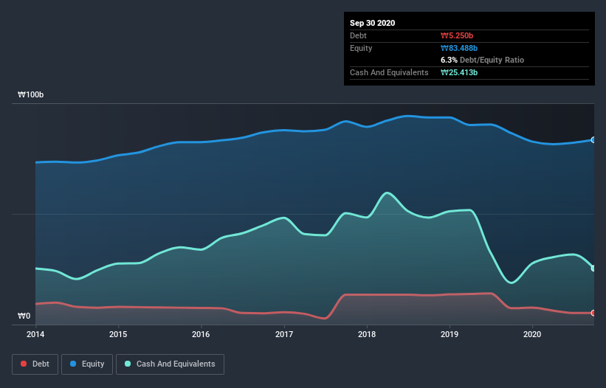606x388 pixels.
Task: Click the 2019 x-axis label
Action: (450, 334)
